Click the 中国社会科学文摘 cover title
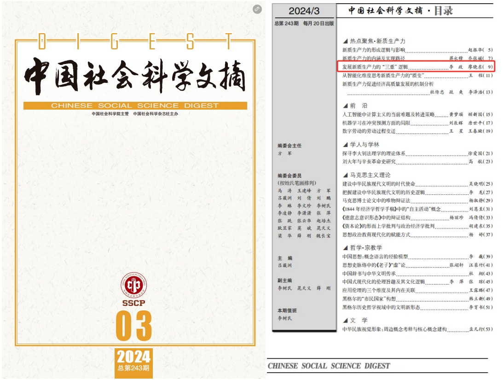 coord(134,76)
